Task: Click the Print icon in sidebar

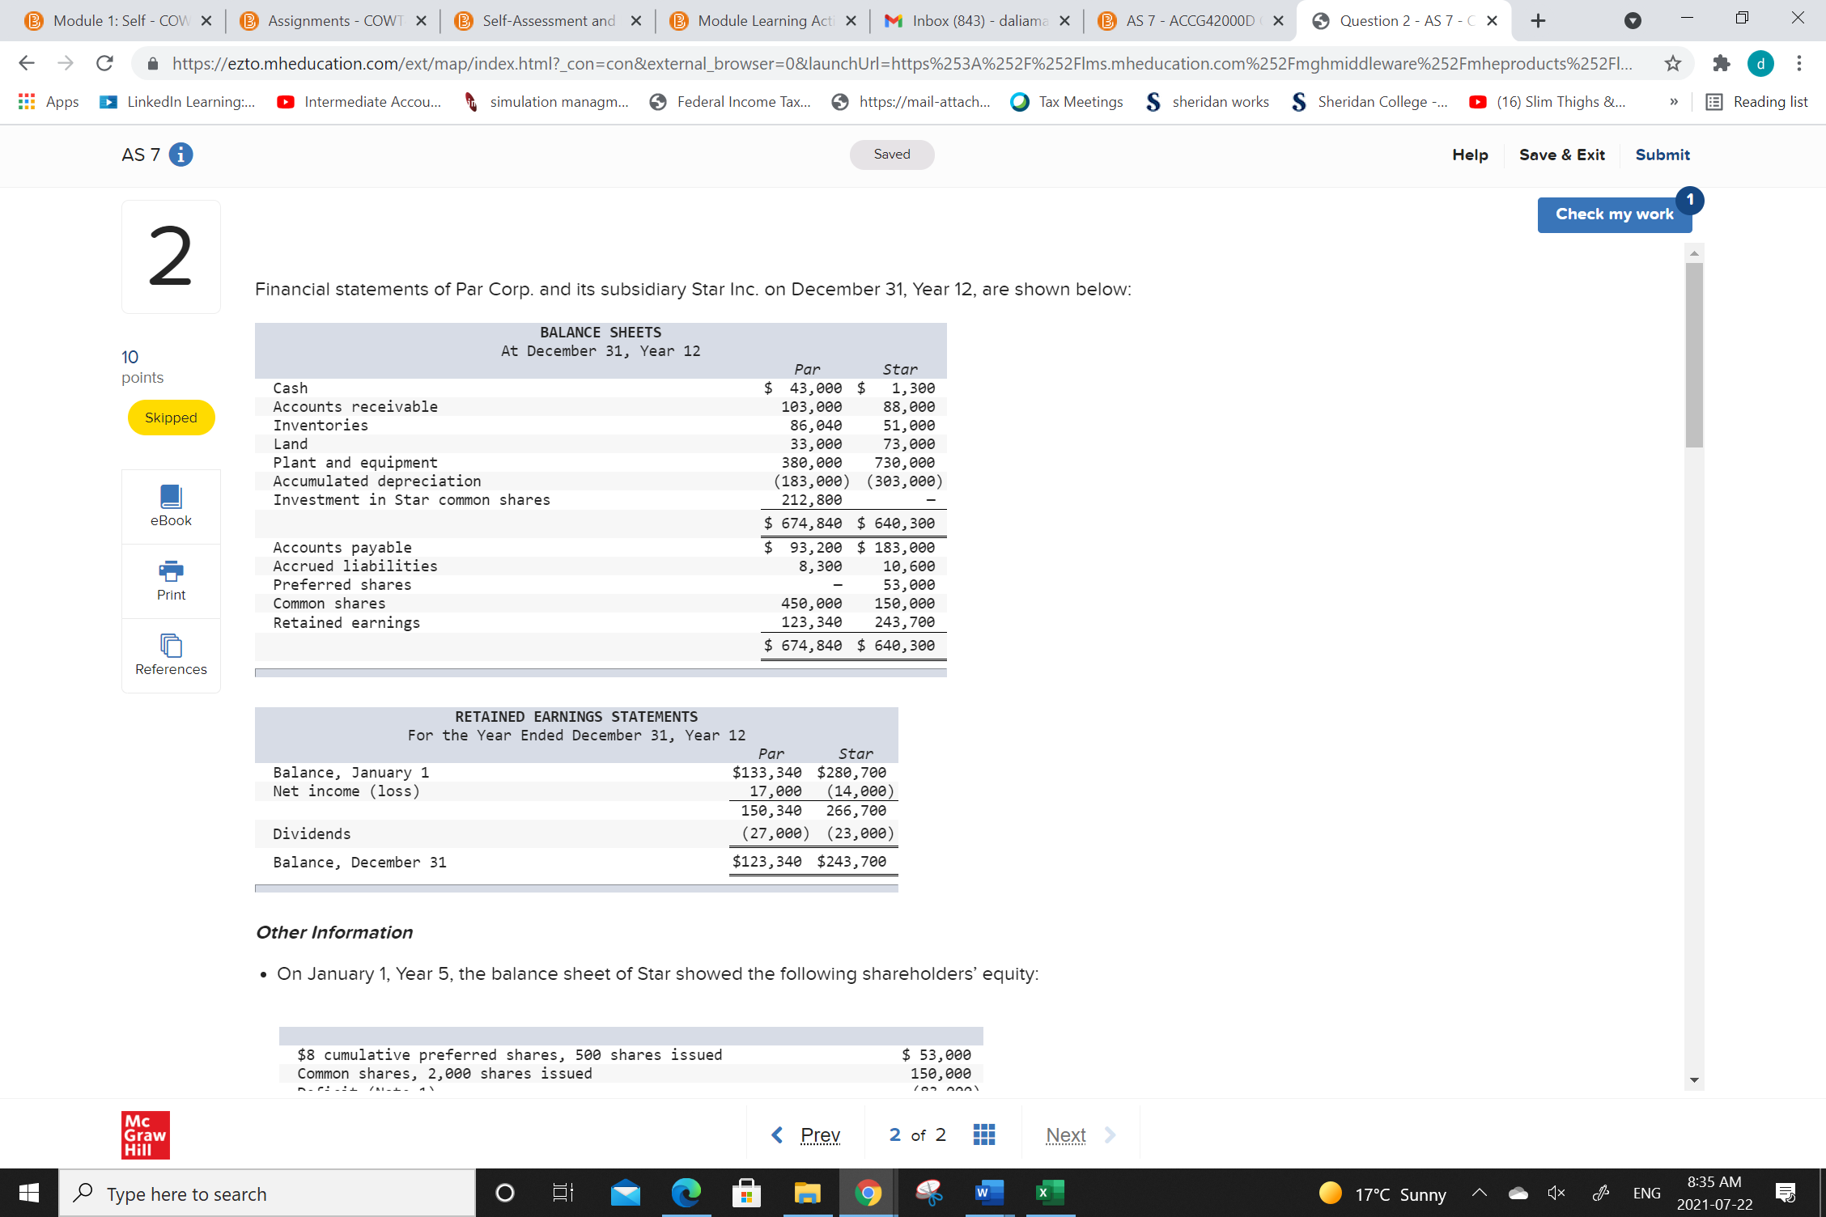Action: pos(170,573)
